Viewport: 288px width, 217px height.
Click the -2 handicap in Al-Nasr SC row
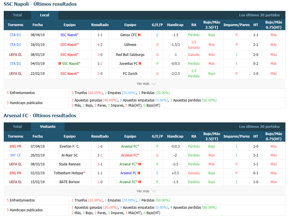(x=175, y=155)
